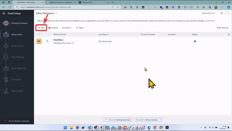This screenshot has width=232, height=131.
Task: Open Google Chrome from the taskbar
Action: coord(155,128)
